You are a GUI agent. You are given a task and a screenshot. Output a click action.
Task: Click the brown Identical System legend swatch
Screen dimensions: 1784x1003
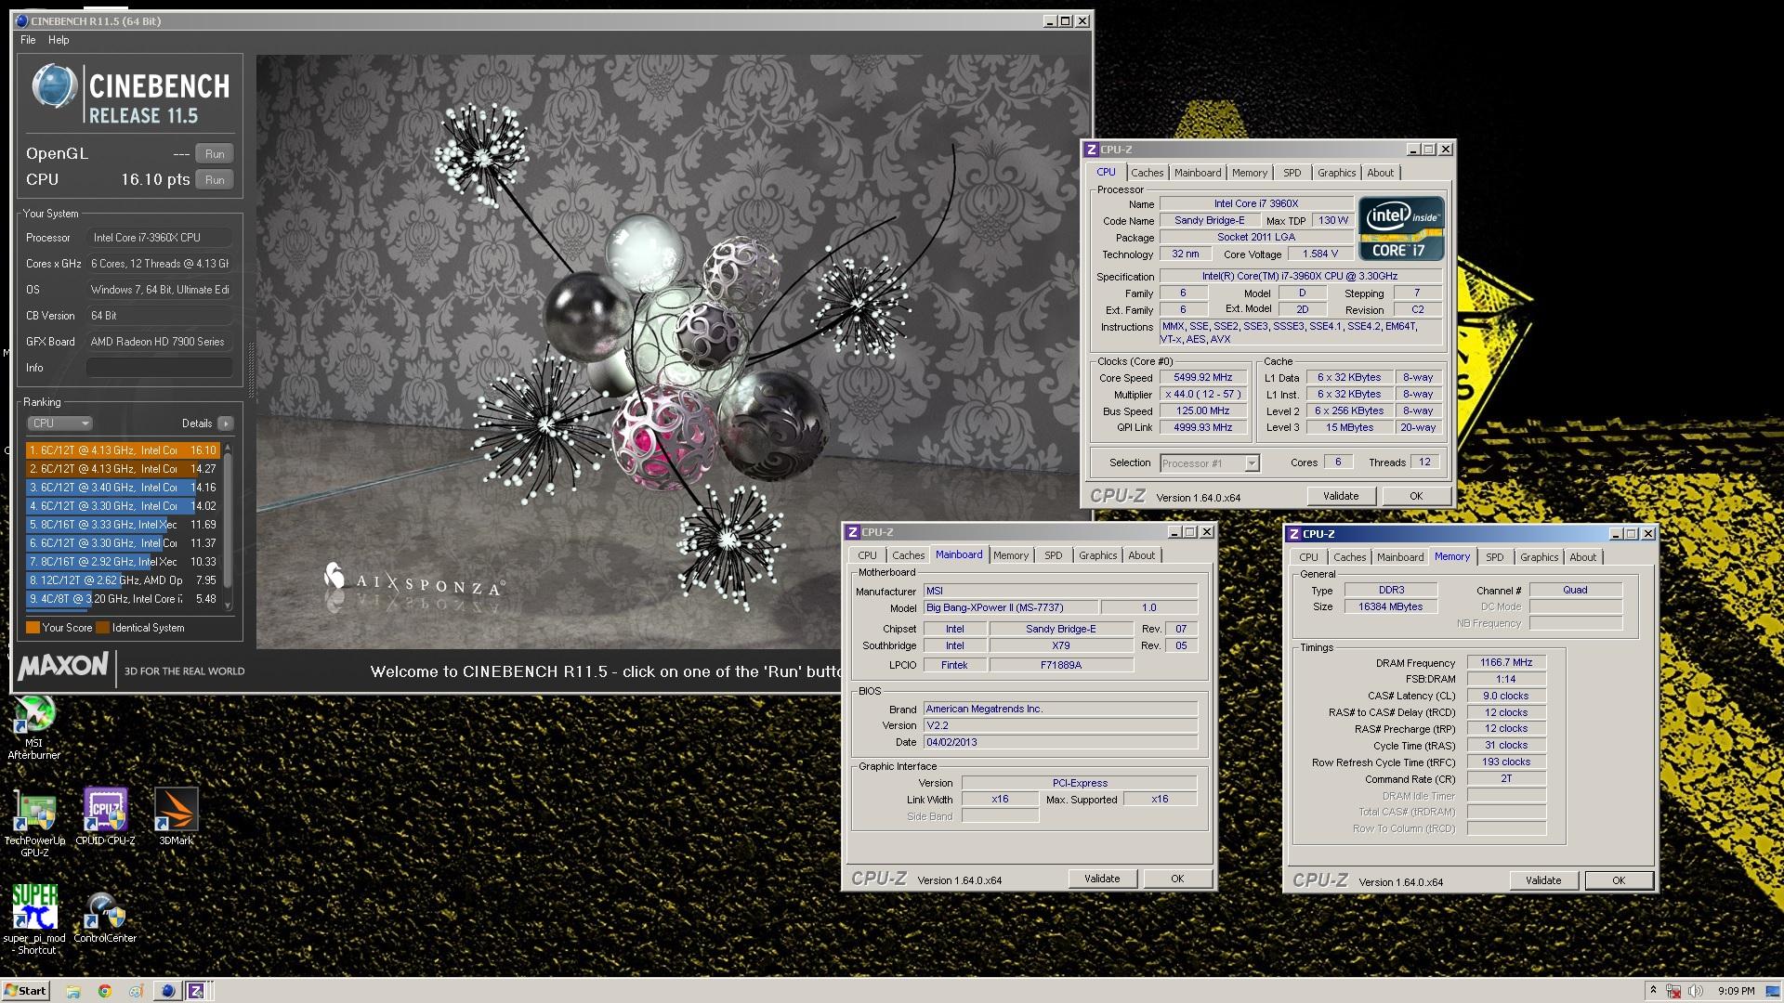click(103, 628)
